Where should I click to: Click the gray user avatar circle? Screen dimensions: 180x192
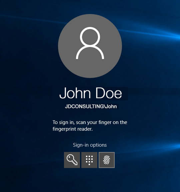pos(90,46)
